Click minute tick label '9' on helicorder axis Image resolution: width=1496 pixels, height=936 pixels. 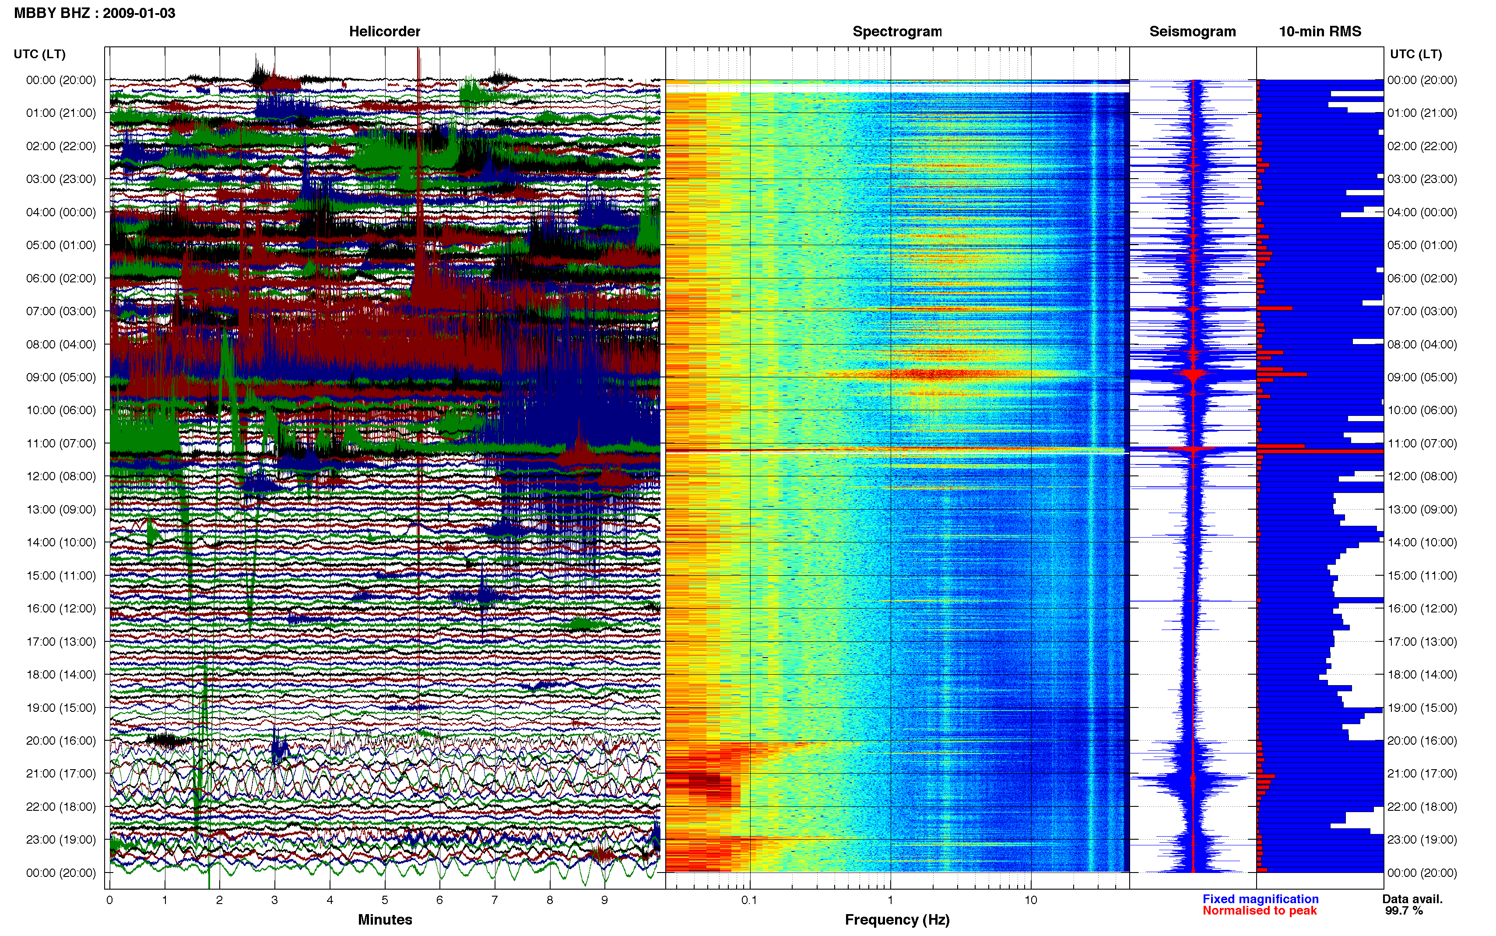click(604, 900)
